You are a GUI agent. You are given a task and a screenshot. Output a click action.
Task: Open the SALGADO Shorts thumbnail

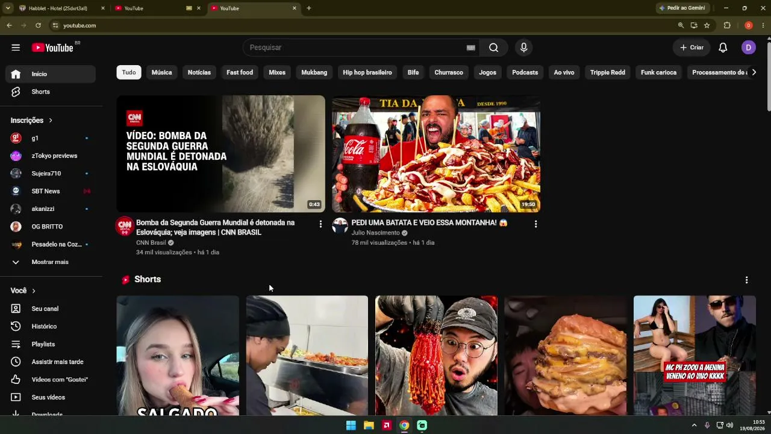(x=178, y=356)
